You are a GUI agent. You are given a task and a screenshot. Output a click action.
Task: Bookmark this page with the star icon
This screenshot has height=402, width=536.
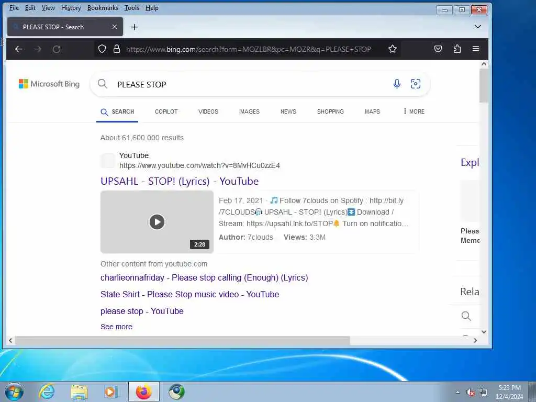[x=393, y=49]
